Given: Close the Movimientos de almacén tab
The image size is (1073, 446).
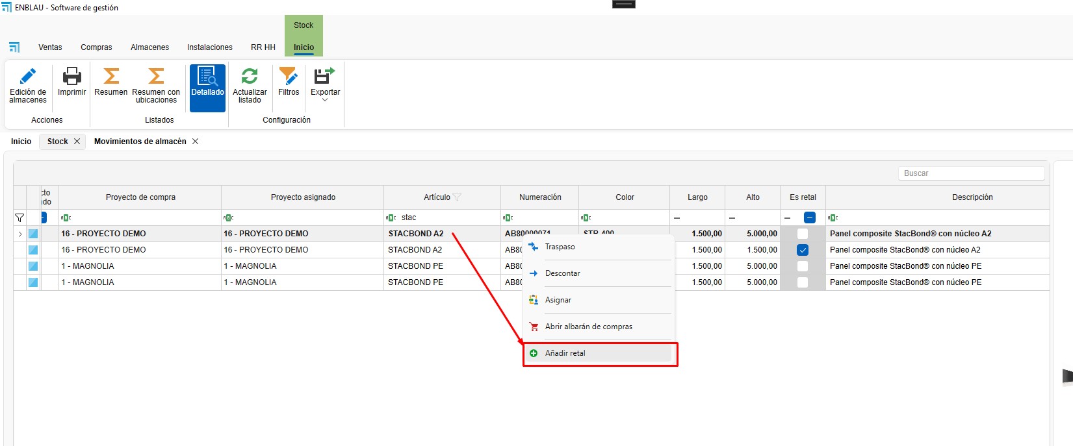Looking at the screenshot, I should pyautogui.click(x=195, y=142).
